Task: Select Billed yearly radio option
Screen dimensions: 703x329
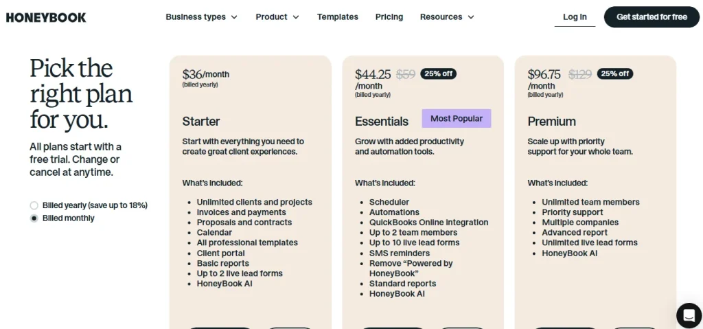Action: tap(34, 205)
